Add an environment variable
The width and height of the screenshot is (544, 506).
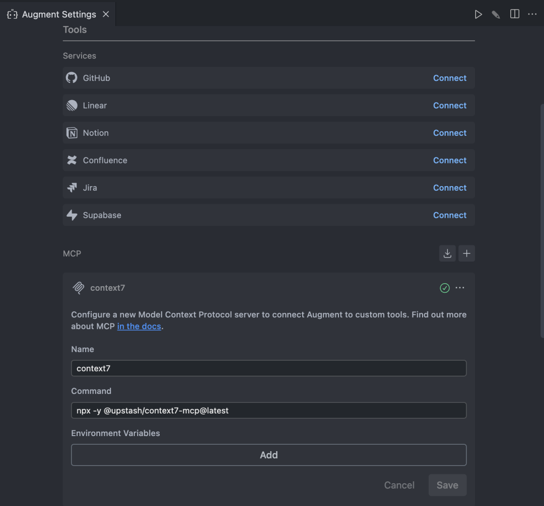268,455
